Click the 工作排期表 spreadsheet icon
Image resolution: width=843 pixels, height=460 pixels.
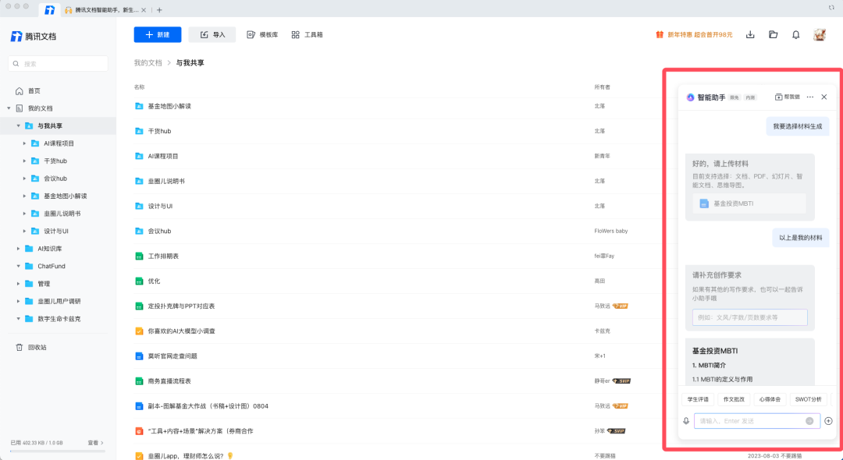click(x=139, y=256)
